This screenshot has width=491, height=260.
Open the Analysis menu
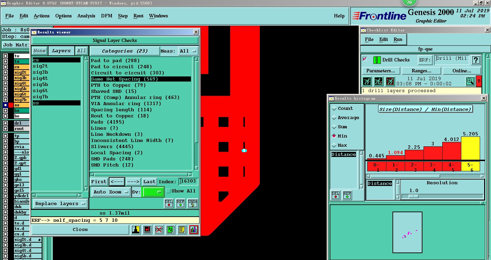coord(86,16)
